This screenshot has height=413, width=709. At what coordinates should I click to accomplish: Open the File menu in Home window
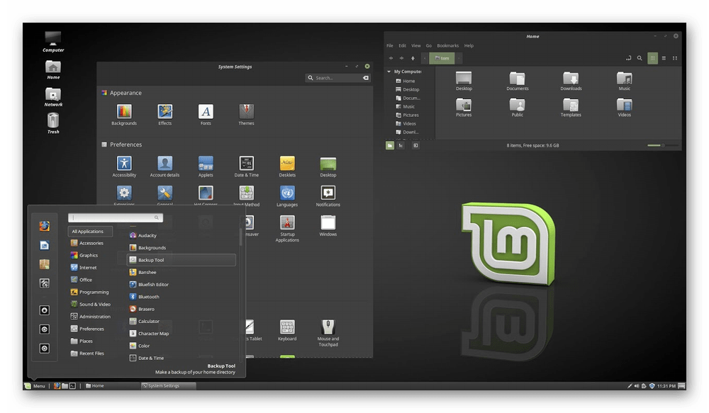point(390,45)
